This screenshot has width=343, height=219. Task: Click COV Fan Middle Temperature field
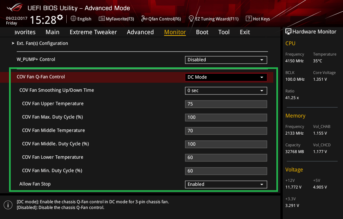tap(226, 131)
